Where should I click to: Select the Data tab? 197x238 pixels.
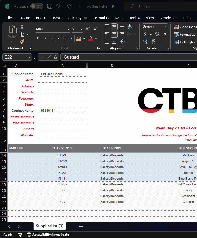point(118,18)
